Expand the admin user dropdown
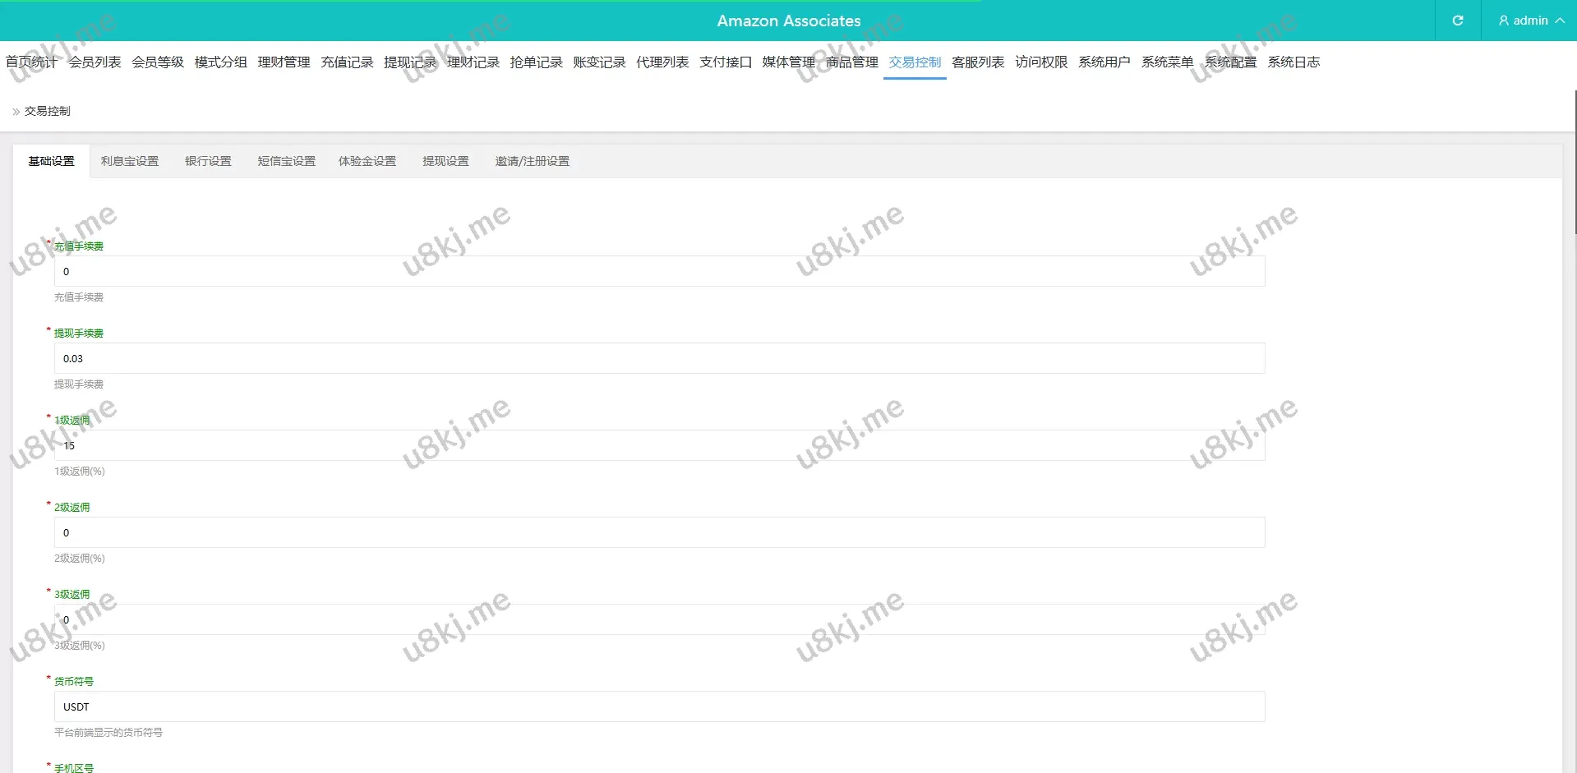The width and height of the screenshot is (1577, 773). point(1529,21)
